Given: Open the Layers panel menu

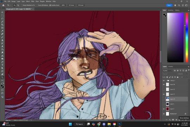Looking at the screenshot, I should [x=189, y=67].
